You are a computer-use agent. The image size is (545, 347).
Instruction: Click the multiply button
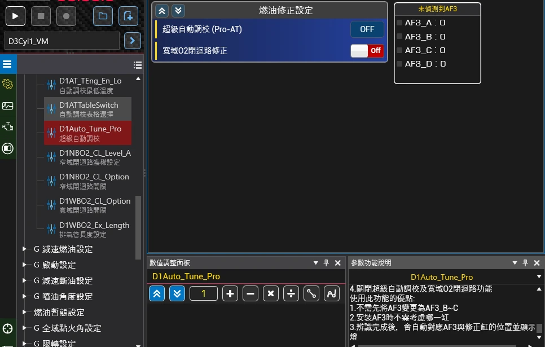(271, 294)
